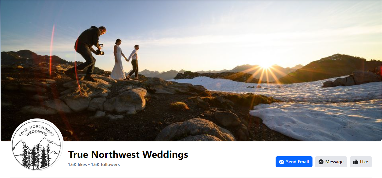Click the Messenger bubble icon
This screenshot has height=178, width=382.
[321, 162]
